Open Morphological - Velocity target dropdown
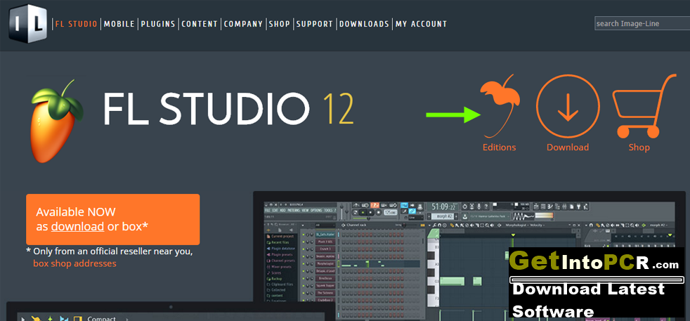690x321 pixels. point(525,225)
